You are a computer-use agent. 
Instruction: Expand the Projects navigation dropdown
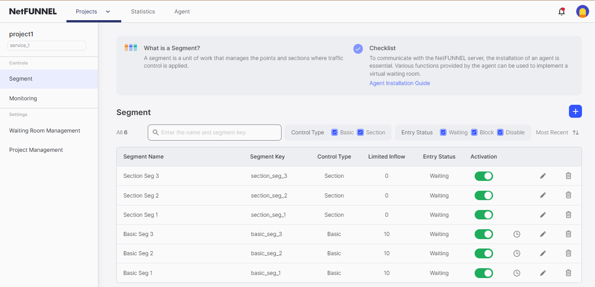[x=107, y=11]
